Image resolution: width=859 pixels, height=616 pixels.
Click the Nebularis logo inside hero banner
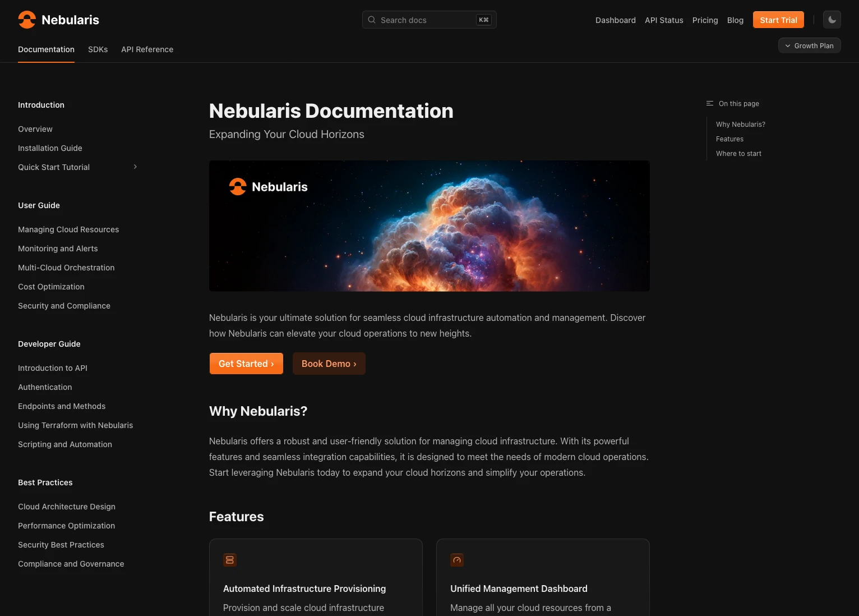268,187
